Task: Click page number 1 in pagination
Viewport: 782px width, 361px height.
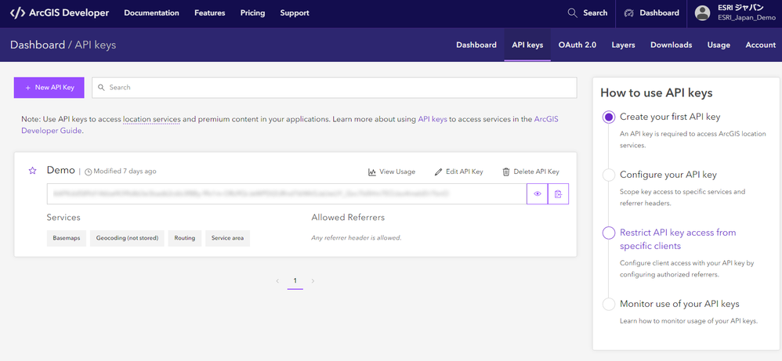Action: point(295,280)
